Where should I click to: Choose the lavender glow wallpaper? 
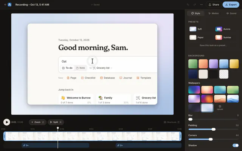(194, 99)
